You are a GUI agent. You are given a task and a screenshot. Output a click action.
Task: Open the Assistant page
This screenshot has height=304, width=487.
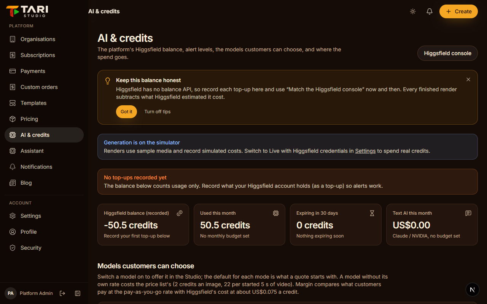click(x=44, y=151)
